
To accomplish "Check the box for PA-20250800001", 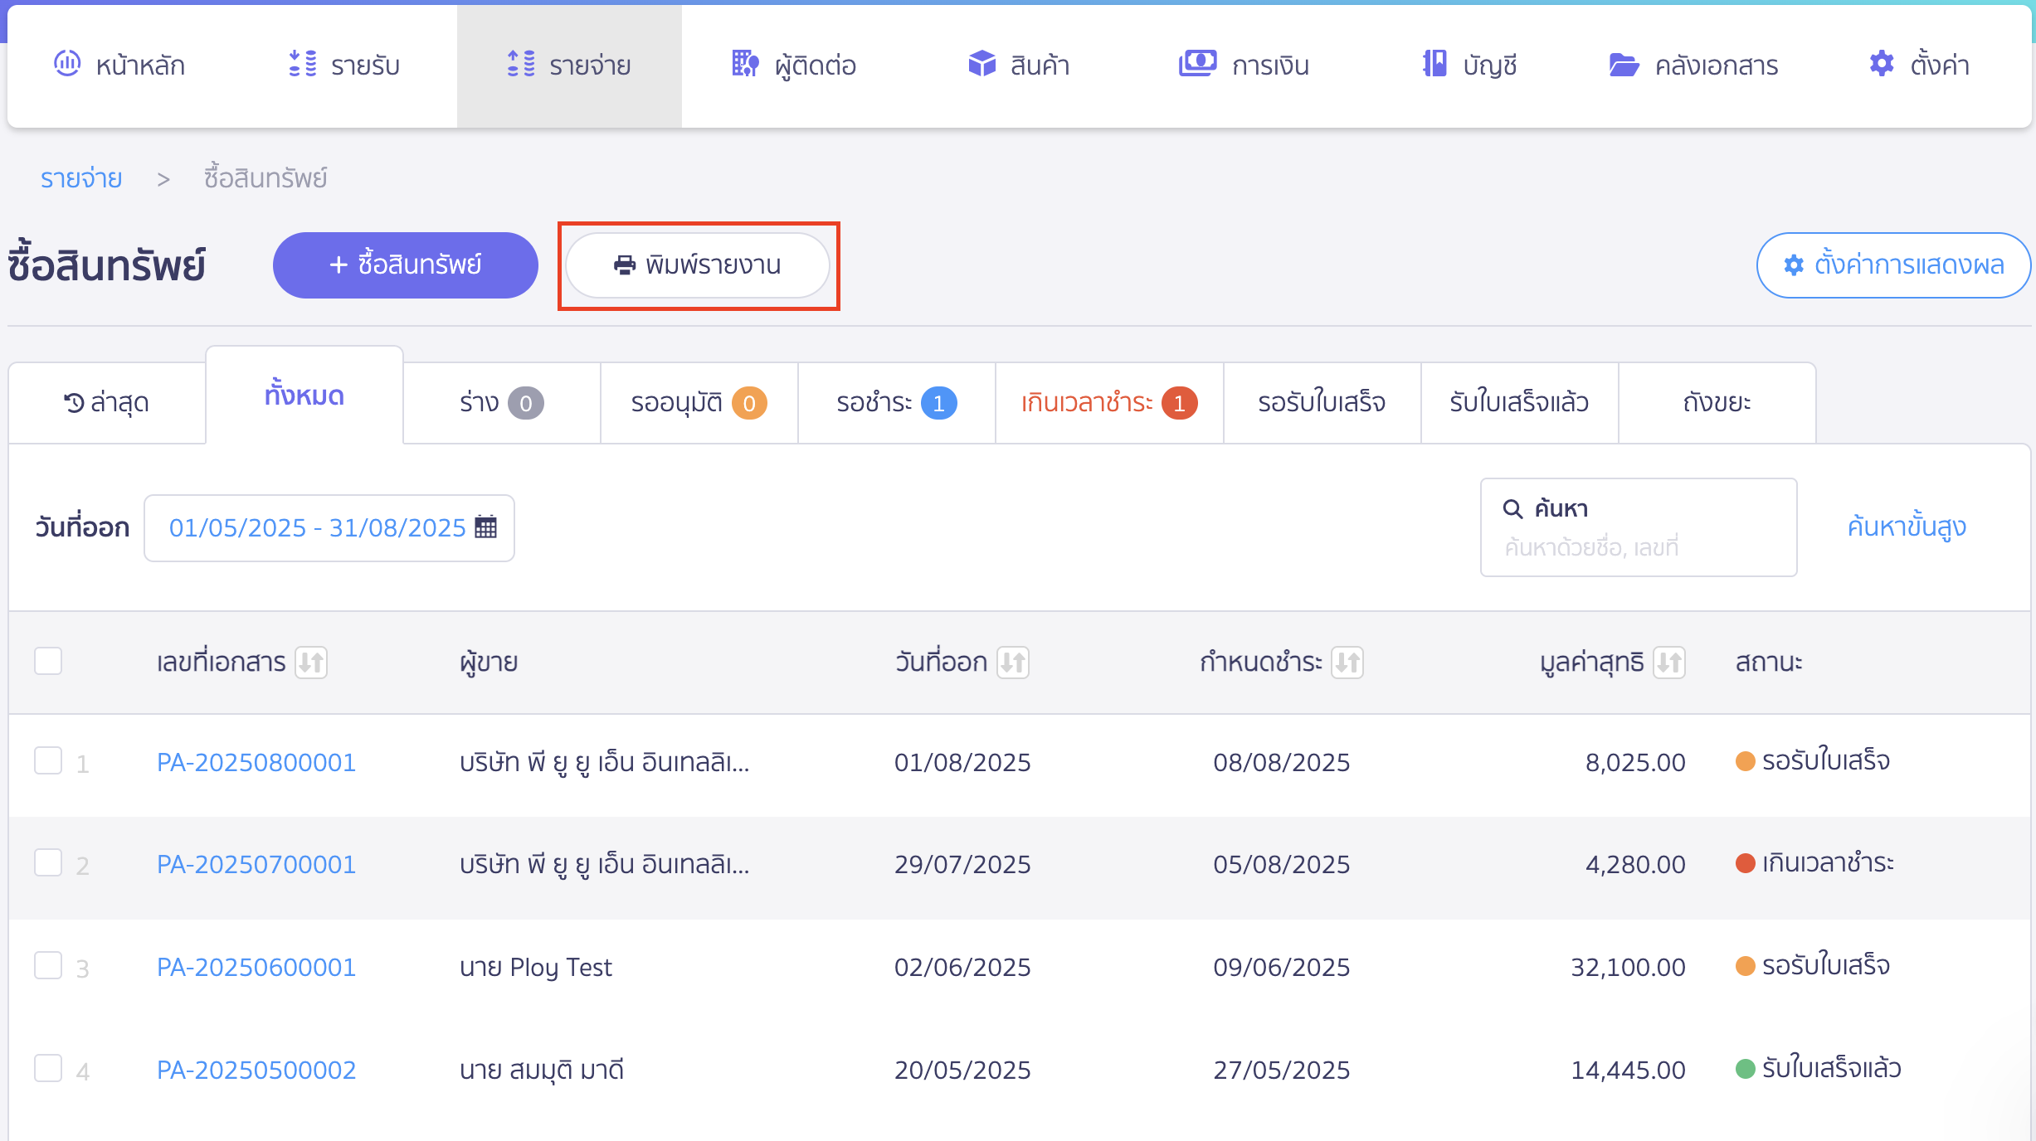I will 48,760.
